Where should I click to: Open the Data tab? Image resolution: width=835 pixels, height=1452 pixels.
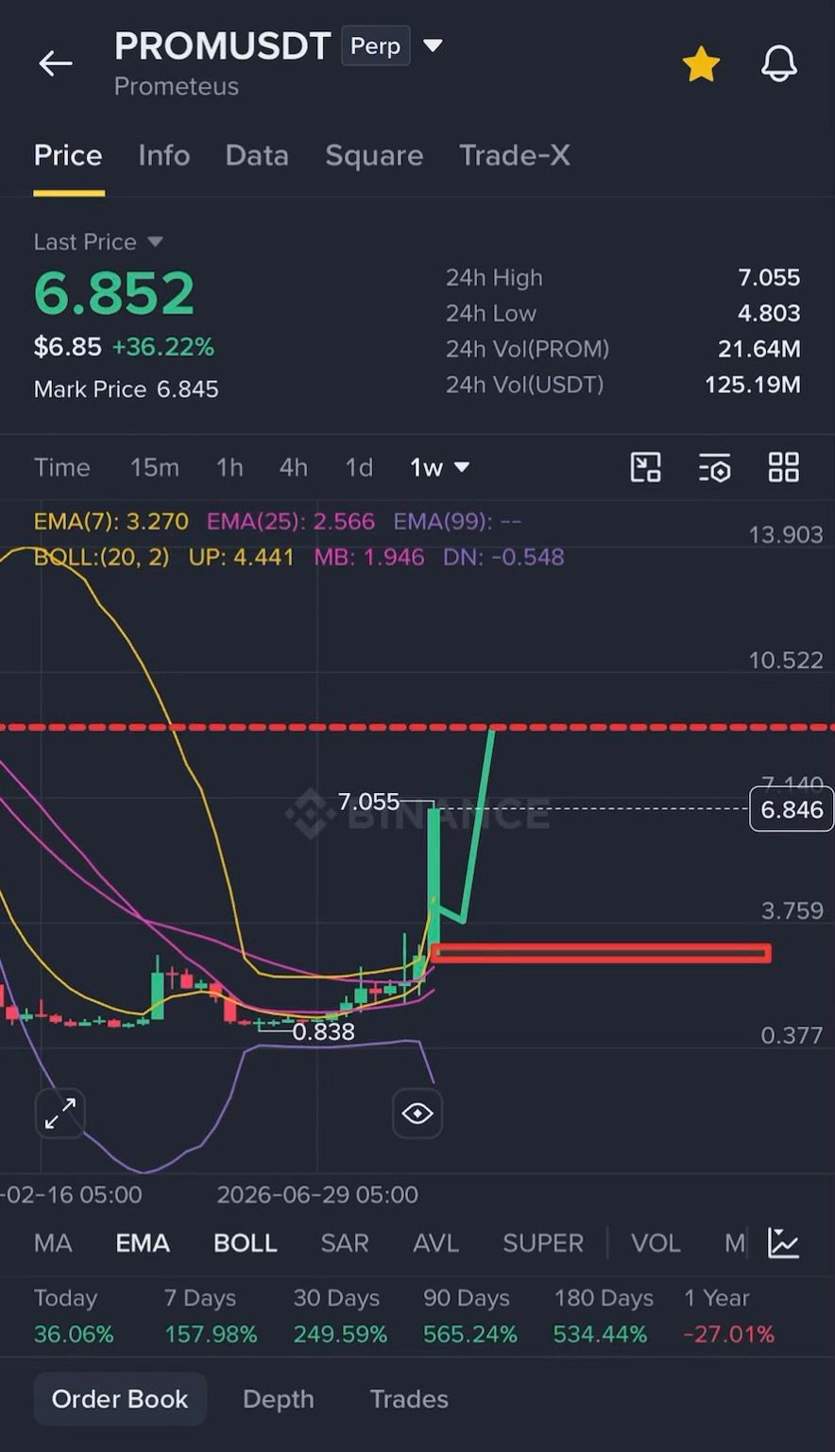[257, 155]
